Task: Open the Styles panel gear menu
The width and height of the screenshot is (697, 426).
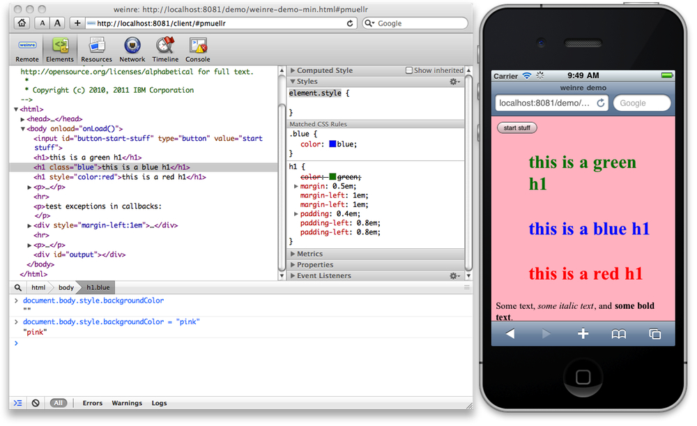Action: (454, 81)
